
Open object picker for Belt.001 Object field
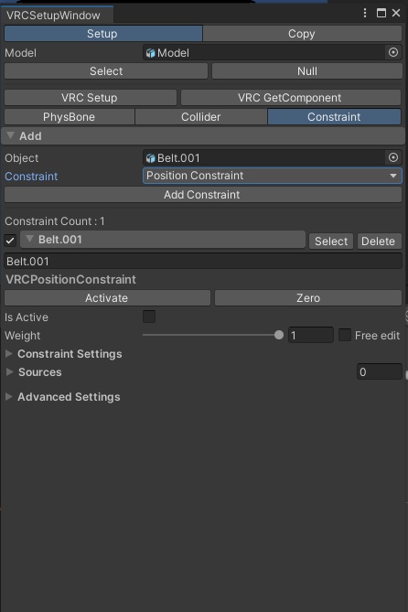pos(393,157)
